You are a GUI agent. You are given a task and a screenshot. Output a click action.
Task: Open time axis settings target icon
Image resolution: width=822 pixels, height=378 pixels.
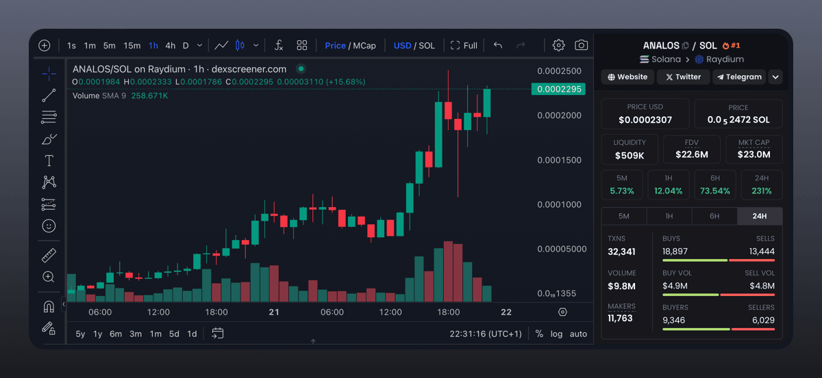click(x=562, y=312)
